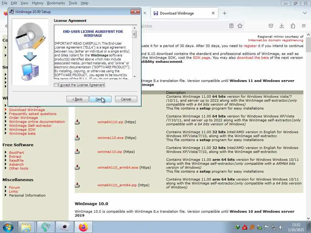
Task: Open Frequently asked questions sidebar link
Action: [33, 114]
